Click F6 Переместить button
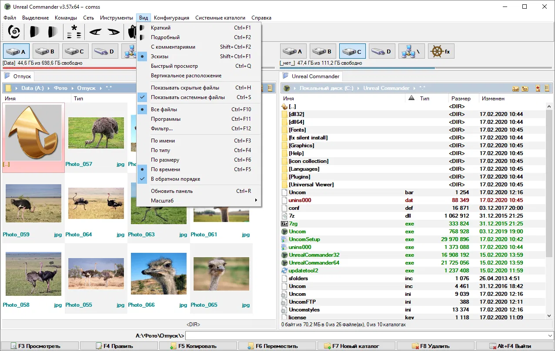 (277, 346)
